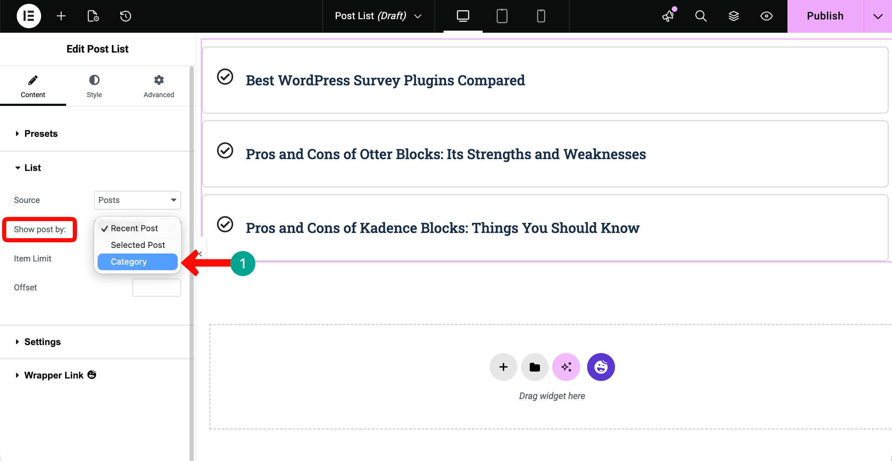Open revision history clock icon
The width and height of the screenshot is (892, 461).
tap(125, 16)
